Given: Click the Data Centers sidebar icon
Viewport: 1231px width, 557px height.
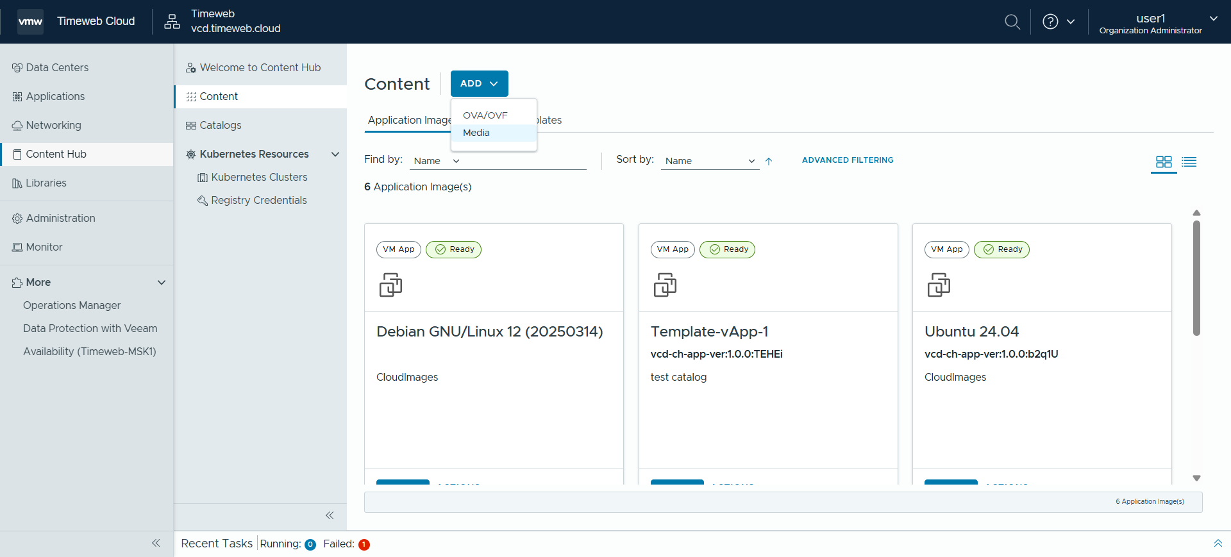Looking at the screenshot, I should click(x=17, y=68).
